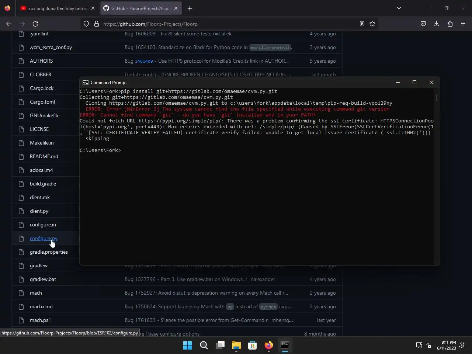This screenshot has height=354, width=472.
Task: Click the padlock site info icon
Action: (x=97, y=24)
